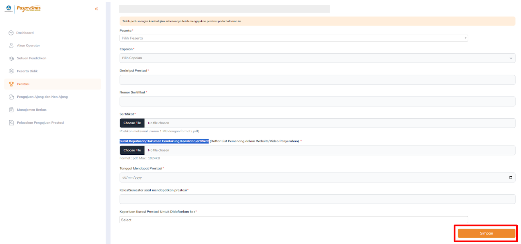Click 'No file chosen' text beside Sertifikat
The width and height of the screenshot is (521, 244).
[x=158, y=123]
